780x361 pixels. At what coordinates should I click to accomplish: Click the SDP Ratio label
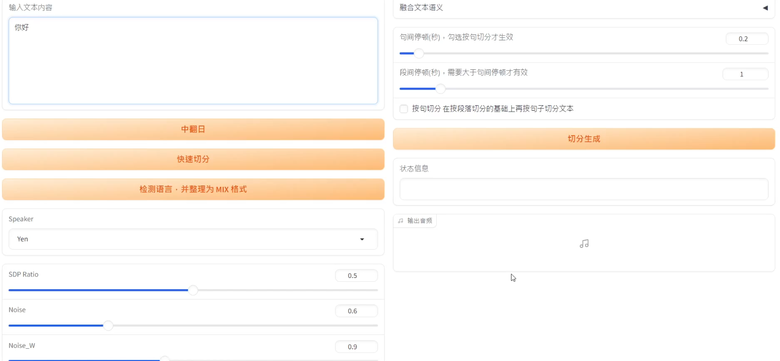(x=24, y=274)
